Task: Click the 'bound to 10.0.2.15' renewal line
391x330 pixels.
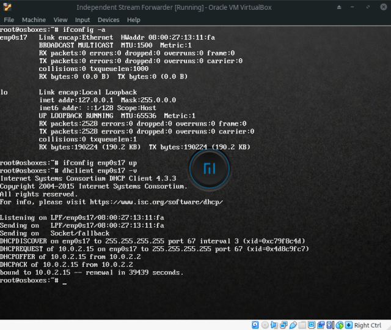Action: (92, 272)
